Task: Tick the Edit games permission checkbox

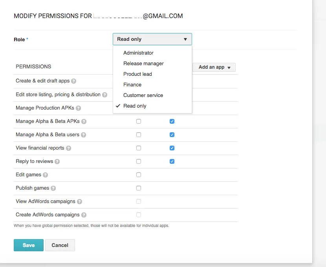Action: [x=139, y=175]
